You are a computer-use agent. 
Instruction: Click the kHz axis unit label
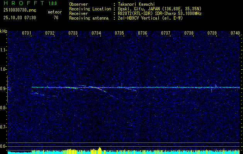point(3,31)
